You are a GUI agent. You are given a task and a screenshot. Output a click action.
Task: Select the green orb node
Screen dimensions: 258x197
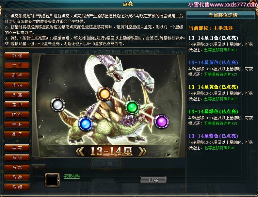coord(132,107)
